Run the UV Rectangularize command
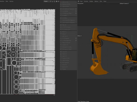The image size is (137, 102). coord(67,41)
